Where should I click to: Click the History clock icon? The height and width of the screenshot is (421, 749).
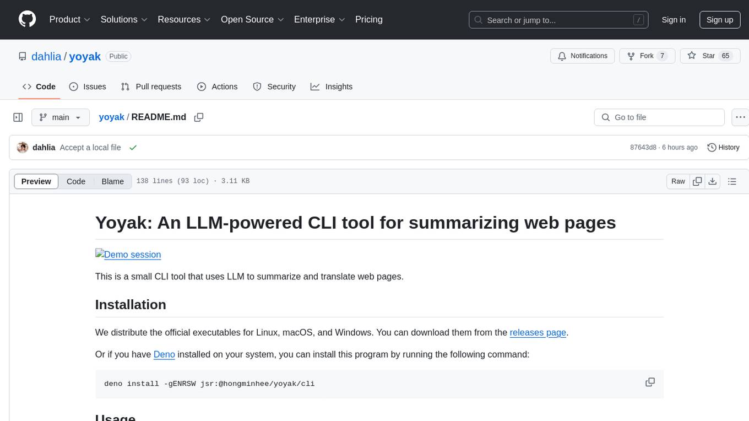pos(712,148)
